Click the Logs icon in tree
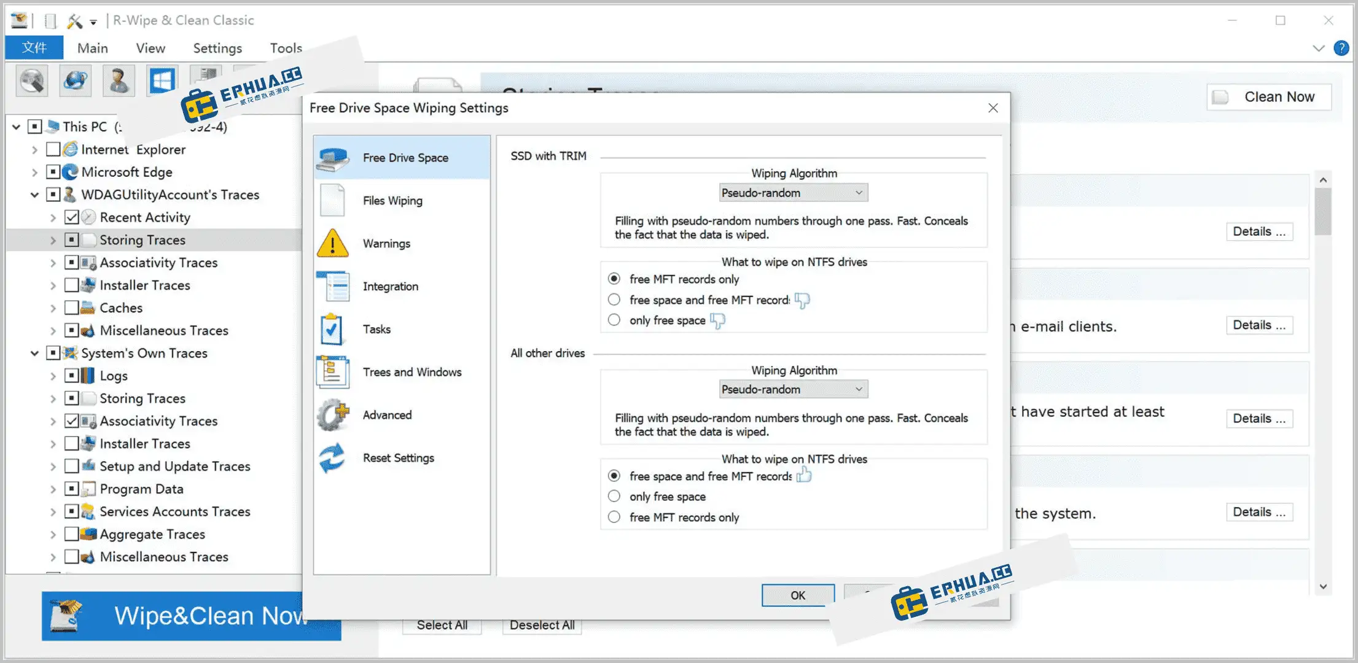The image size is (1358, 663). pyautogui.click(x=89, y=376)
